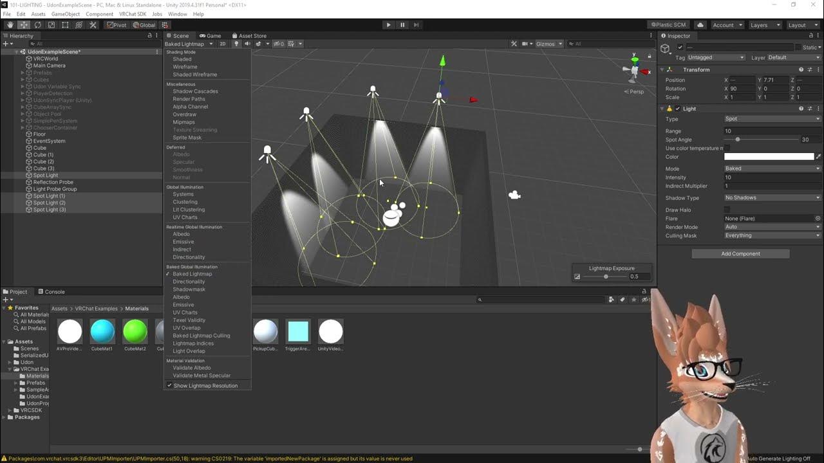Image resolution: width=824 pixels, height=463 pixels.
Task: Open scene component tools wrench icon
Action: (x=514, y=44)
